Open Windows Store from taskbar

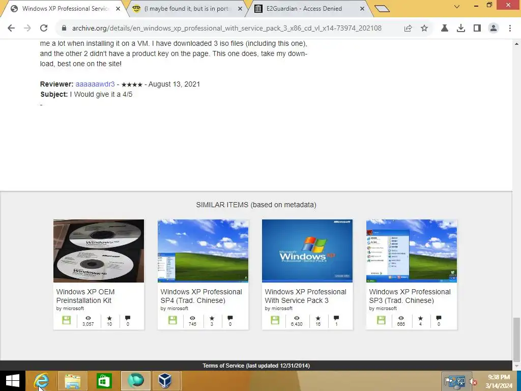point(104,381)
